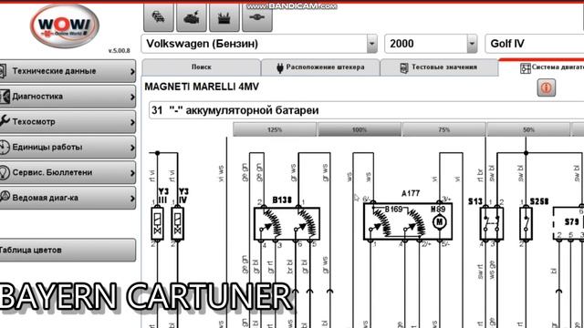Open the Volkswagen (Бензин) make dropdown
The height and width of the screenshot is (328, 584).
click(x=371, y=44)
